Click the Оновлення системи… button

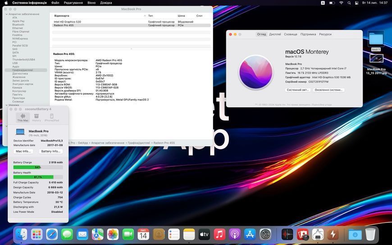[328, 90]
